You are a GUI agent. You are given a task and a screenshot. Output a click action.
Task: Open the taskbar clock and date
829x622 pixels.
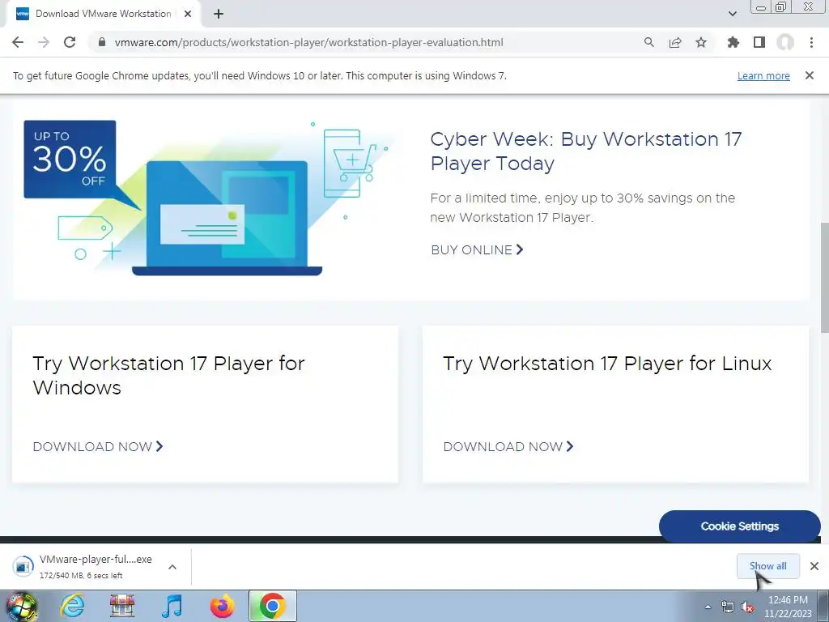pos(788,607)
